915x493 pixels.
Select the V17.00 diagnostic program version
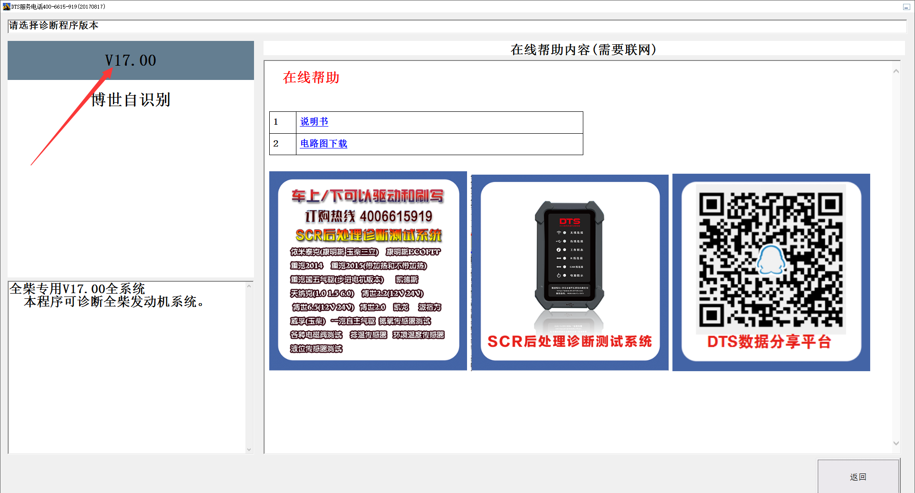click(131, 60)
